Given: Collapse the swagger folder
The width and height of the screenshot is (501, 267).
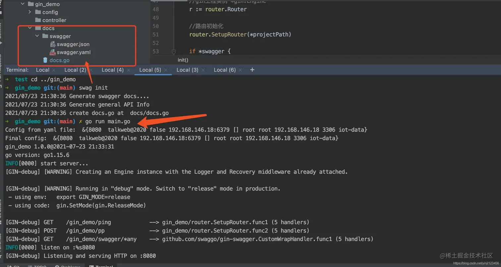Looking at the screenshot, I should (37, 36).
